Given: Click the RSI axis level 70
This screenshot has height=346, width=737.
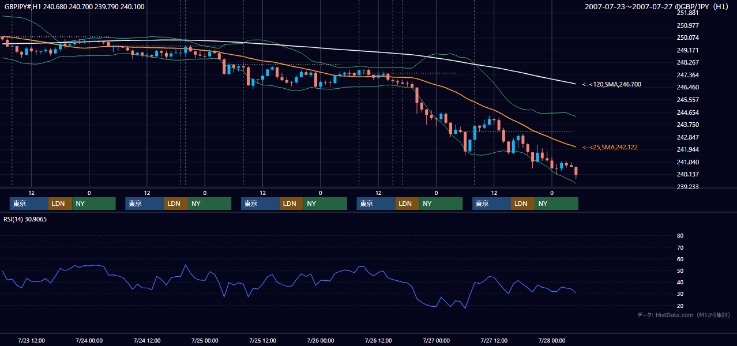Looking at the screenshot, I should pos(680,247).
